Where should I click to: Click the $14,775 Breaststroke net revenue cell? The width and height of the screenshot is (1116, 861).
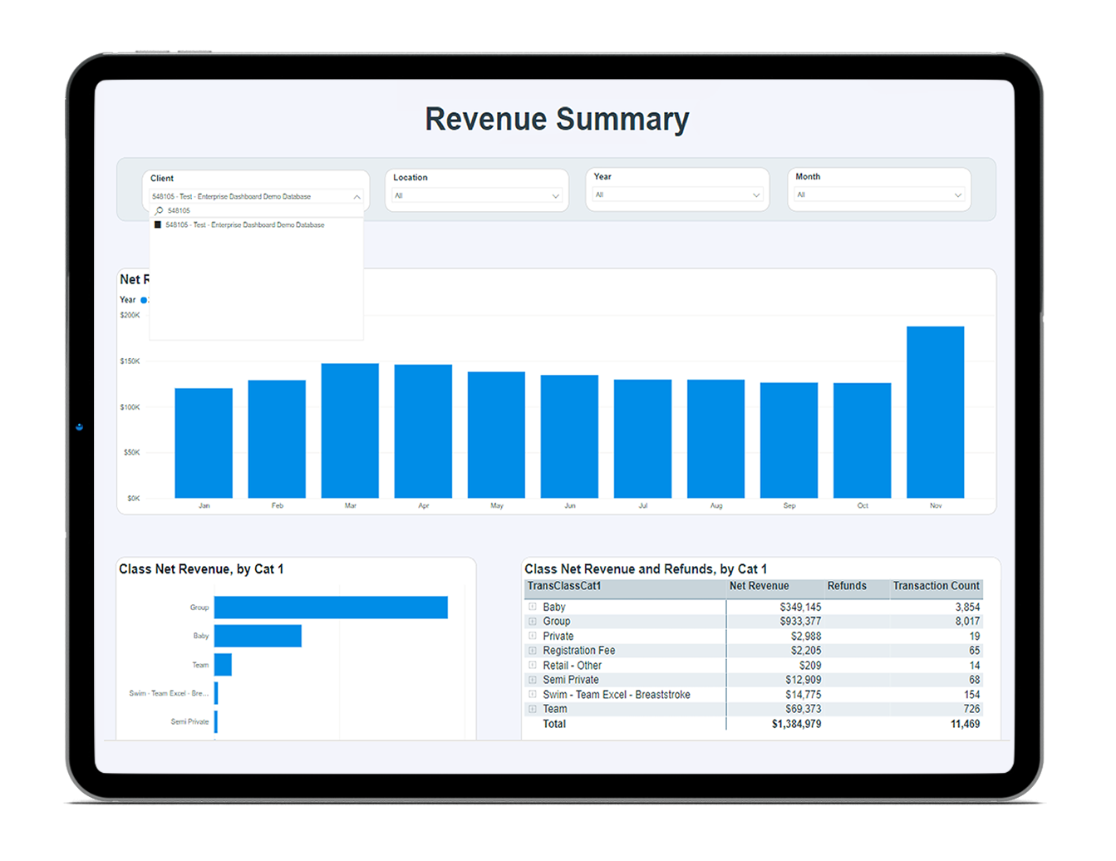[804, 695]
